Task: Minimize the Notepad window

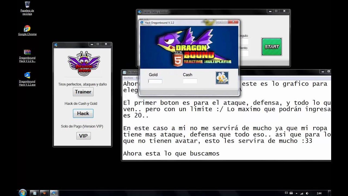Action: coord(323,72)
